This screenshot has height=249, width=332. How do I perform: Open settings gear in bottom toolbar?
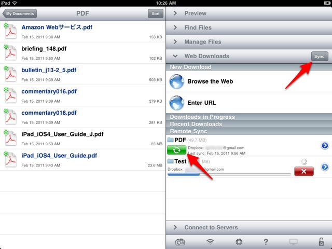click(x=239, y=242)
